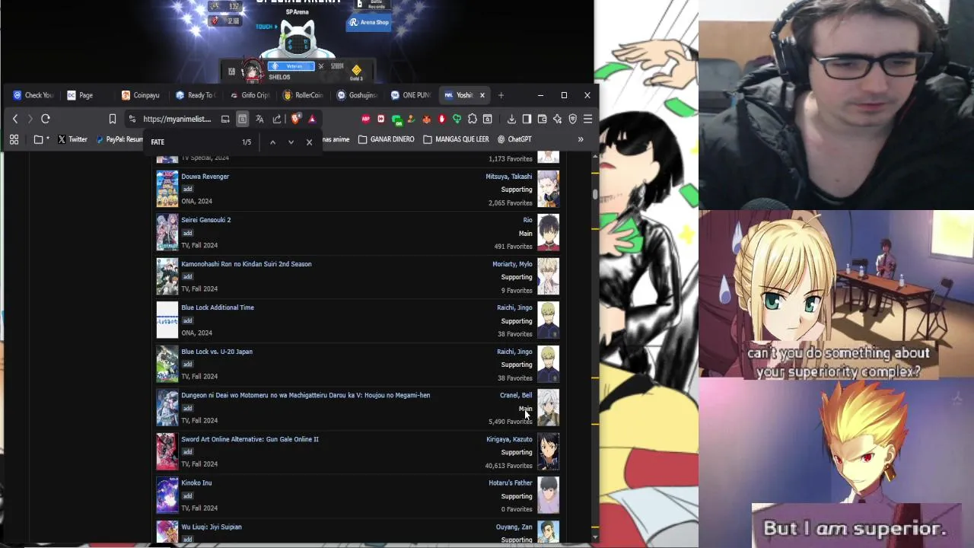Switch to the Coinpayu tab

142,95
